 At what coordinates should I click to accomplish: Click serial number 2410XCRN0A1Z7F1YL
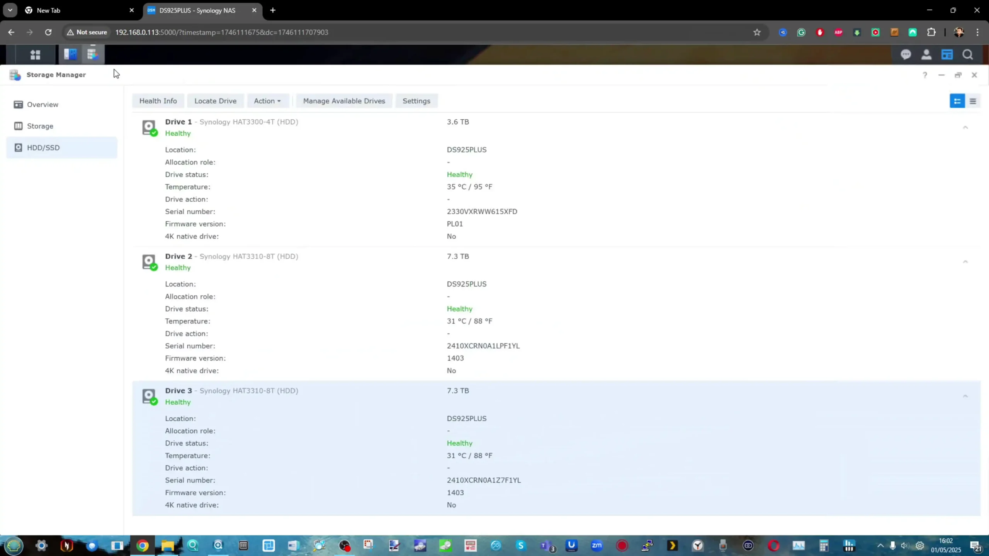[484, 480]
